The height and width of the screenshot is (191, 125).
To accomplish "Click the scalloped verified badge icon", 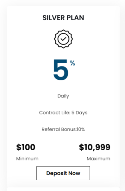I will (x=63, y=39).
